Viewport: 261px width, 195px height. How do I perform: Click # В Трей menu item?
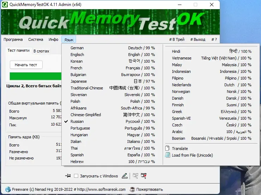177,39
